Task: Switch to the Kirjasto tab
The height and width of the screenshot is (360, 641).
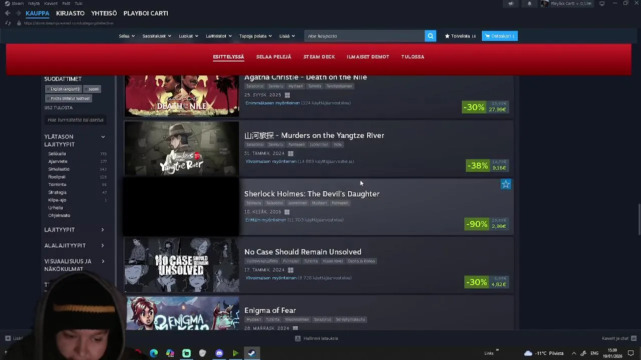Action: (x=70, y=13)
